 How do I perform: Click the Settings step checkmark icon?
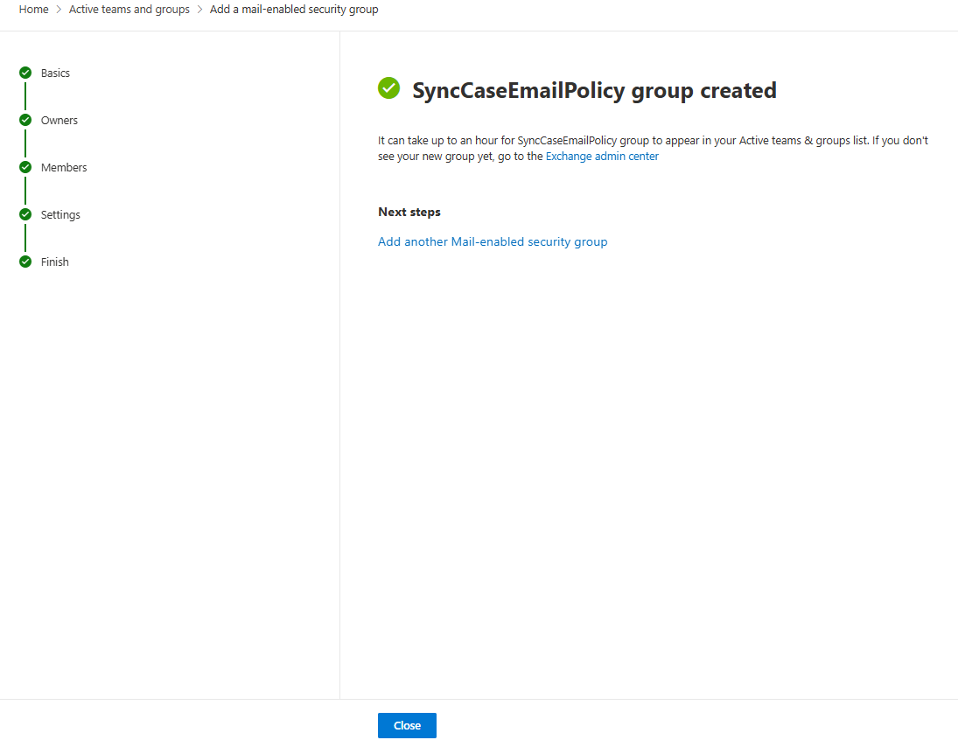[x=25, y=214]
